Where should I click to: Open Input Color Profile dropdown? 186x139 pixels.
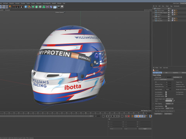coord(169,108)
